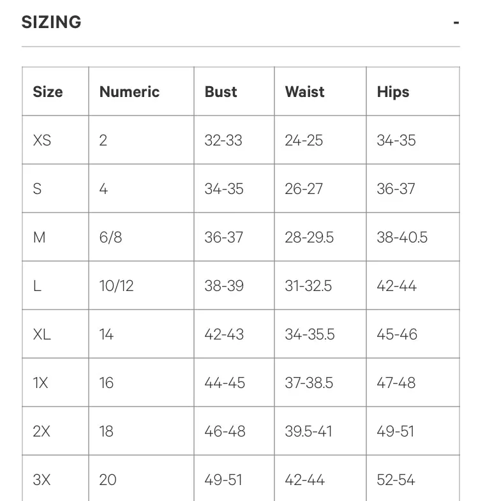Select the 6/8 numeric cell
The height and width of the screenshot is (501, 485).
point(110,237)
